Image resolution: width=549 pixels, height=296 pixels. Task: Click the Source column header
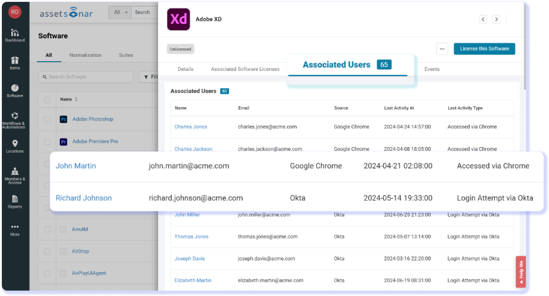(341, 108)
